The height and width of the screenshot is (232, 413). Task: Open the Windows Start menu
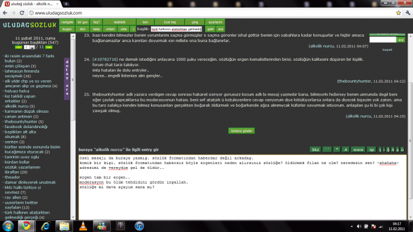click(x=8, y=226)
